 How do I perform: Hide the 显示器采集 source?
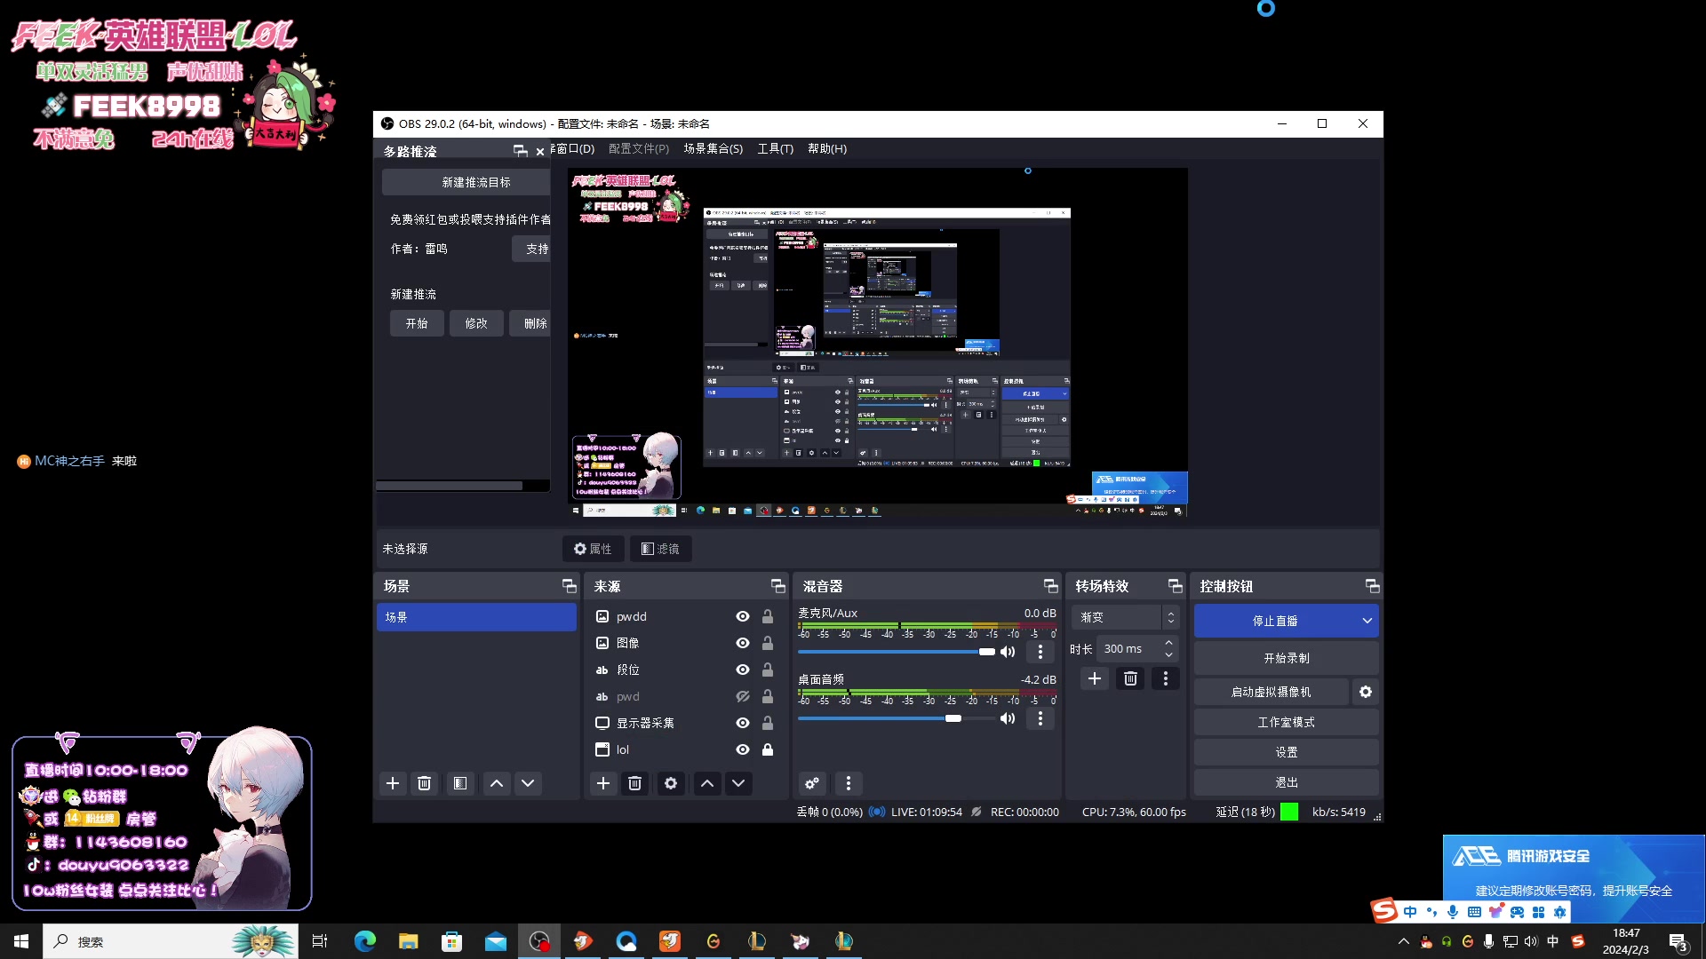tap(743, 723)
